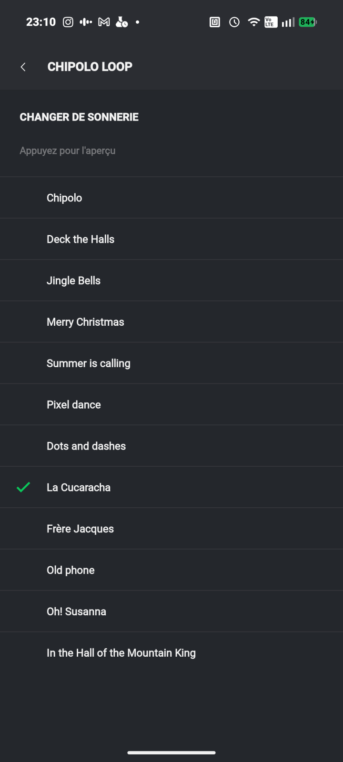
Task: Open Instagram notification in status bar
Action: point(68,22)
